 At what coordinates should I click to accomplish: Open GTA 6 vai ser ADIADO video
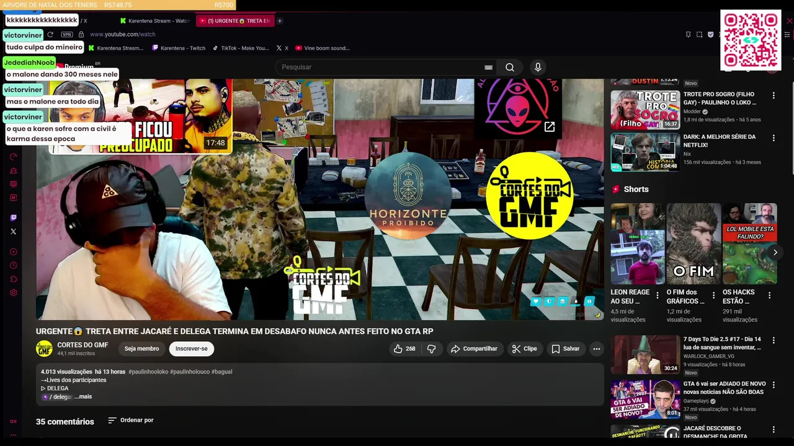point(645,399)
